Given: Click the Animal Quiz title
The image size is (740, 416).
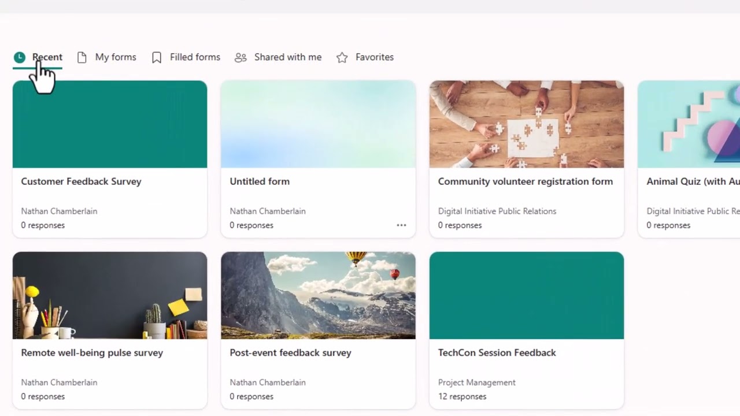Looking at the screenshot, I should [x=693, y=181].
